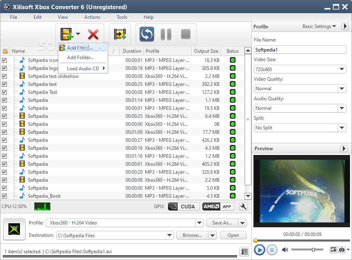This screenshot has width=352, height=260.
Task: Uncheck the Softpedia logo row checkbox
Action: (x=4, y=68)
